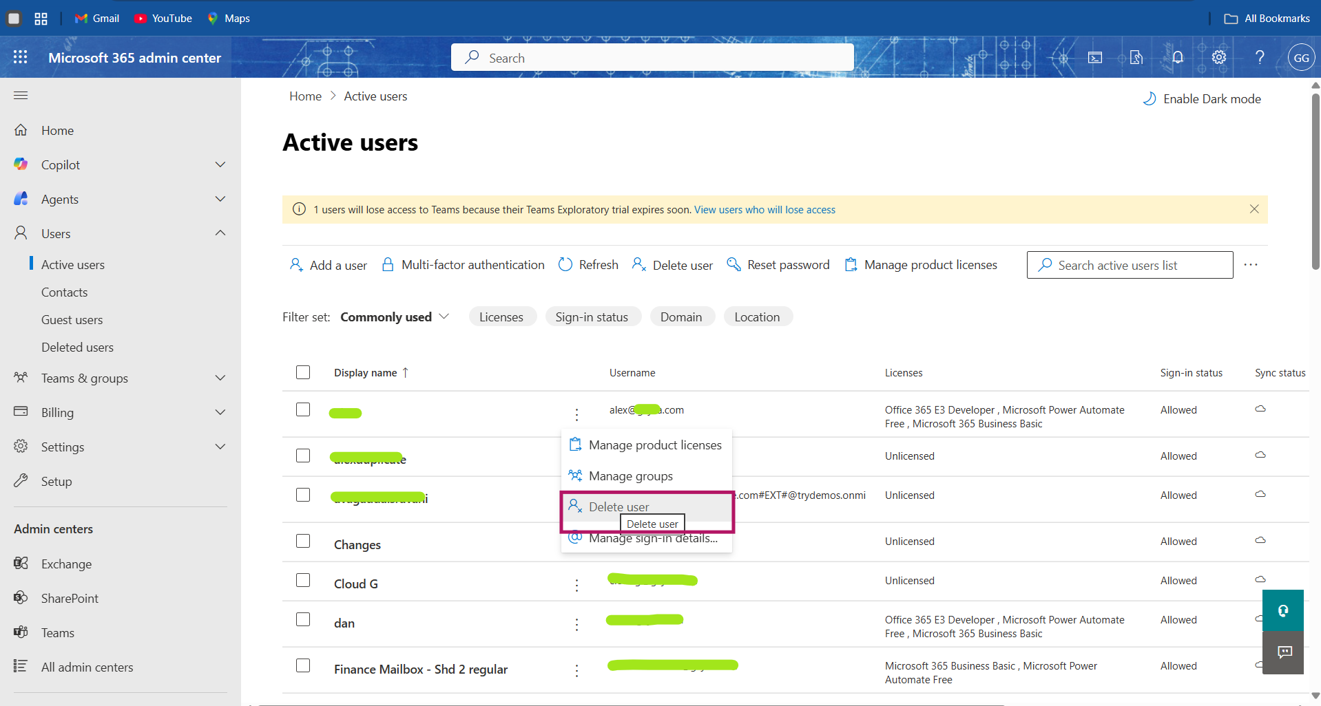Click Add a user button

pyautogui.click(x=329, y=265)
